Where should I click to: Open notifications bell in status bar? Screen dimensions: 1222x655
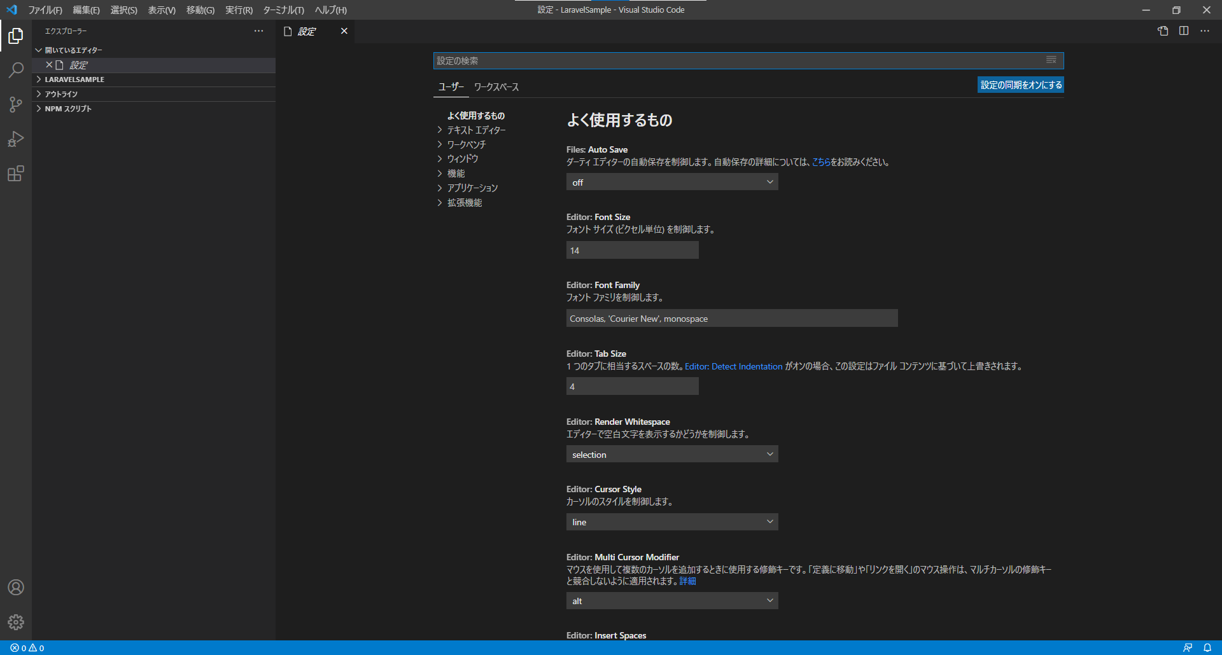[1207, 648]
